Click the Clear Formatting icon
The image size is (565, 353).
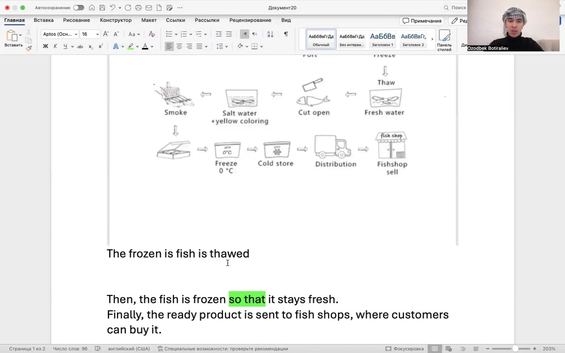[152, 34]
